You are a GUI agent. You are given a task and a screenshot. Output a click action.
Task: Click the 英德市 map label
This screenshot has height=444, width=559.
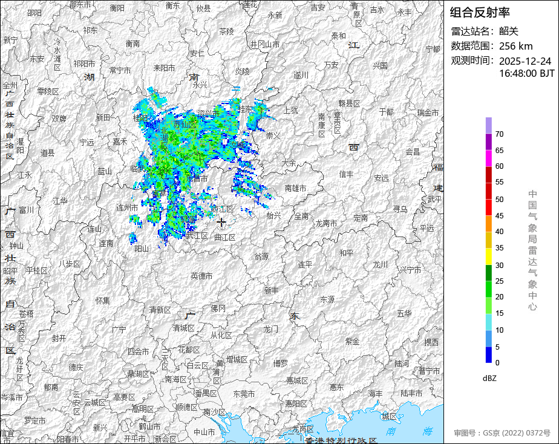(201, 276)
